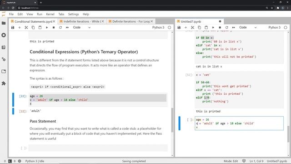Insert a cell below in left notebook
291x164 pixels.
click(20, 27)
